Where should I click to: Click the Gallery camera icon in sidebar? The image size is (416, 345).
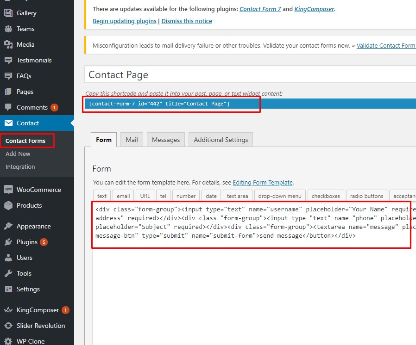[x=8, y=13]
